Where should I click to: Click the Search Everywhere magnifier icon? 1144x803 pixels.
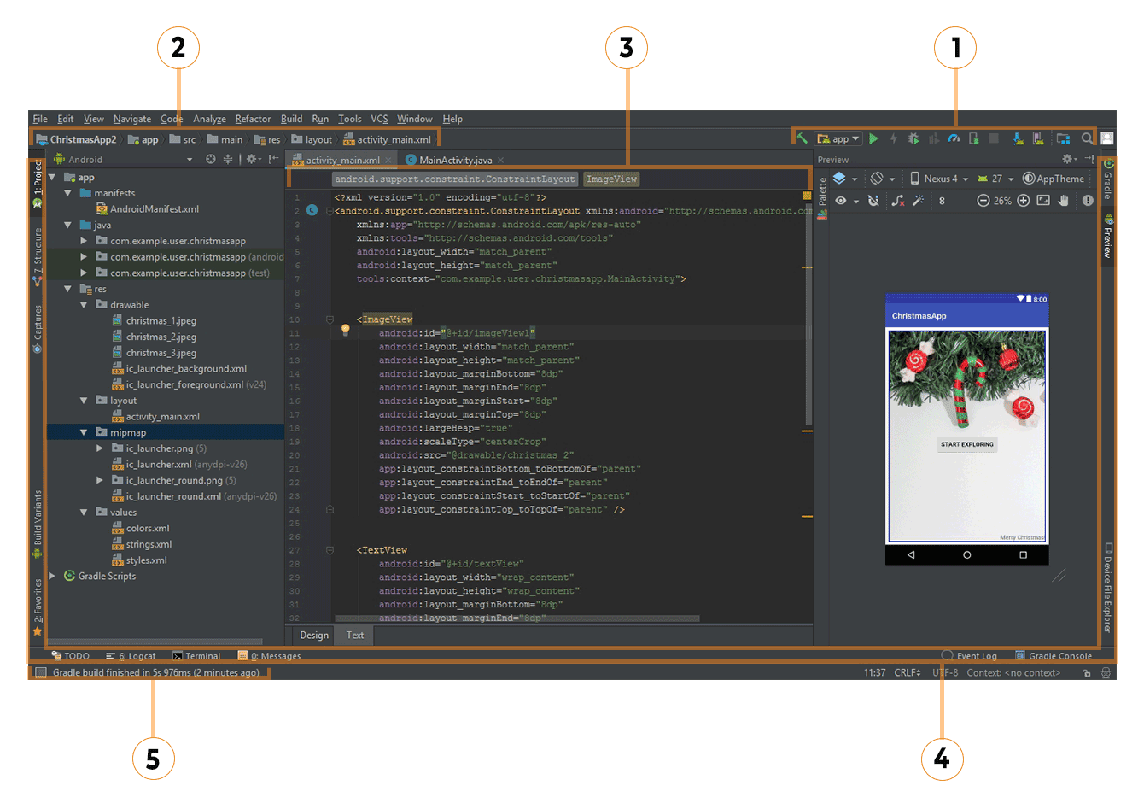1087,138
